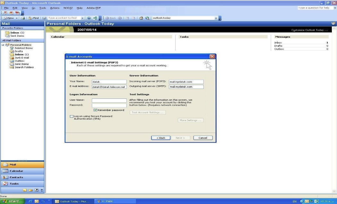Click the first Adobe PDF convert icon

(x=5, y=13)
